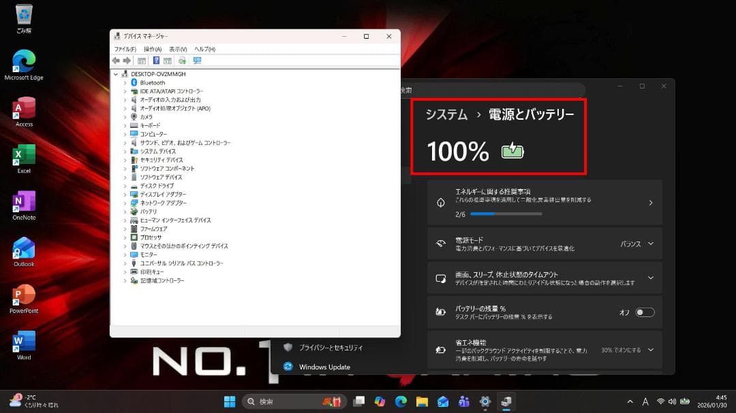Click the カメラ device category icon
The height and width of the screenshot is (413, 736).
pos(134,116)
